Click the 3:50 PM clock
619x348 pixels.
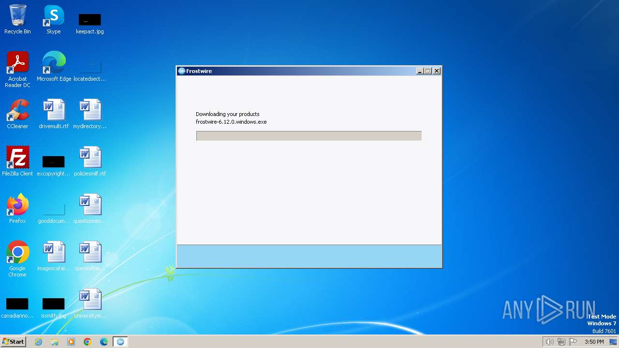point(594,342)
